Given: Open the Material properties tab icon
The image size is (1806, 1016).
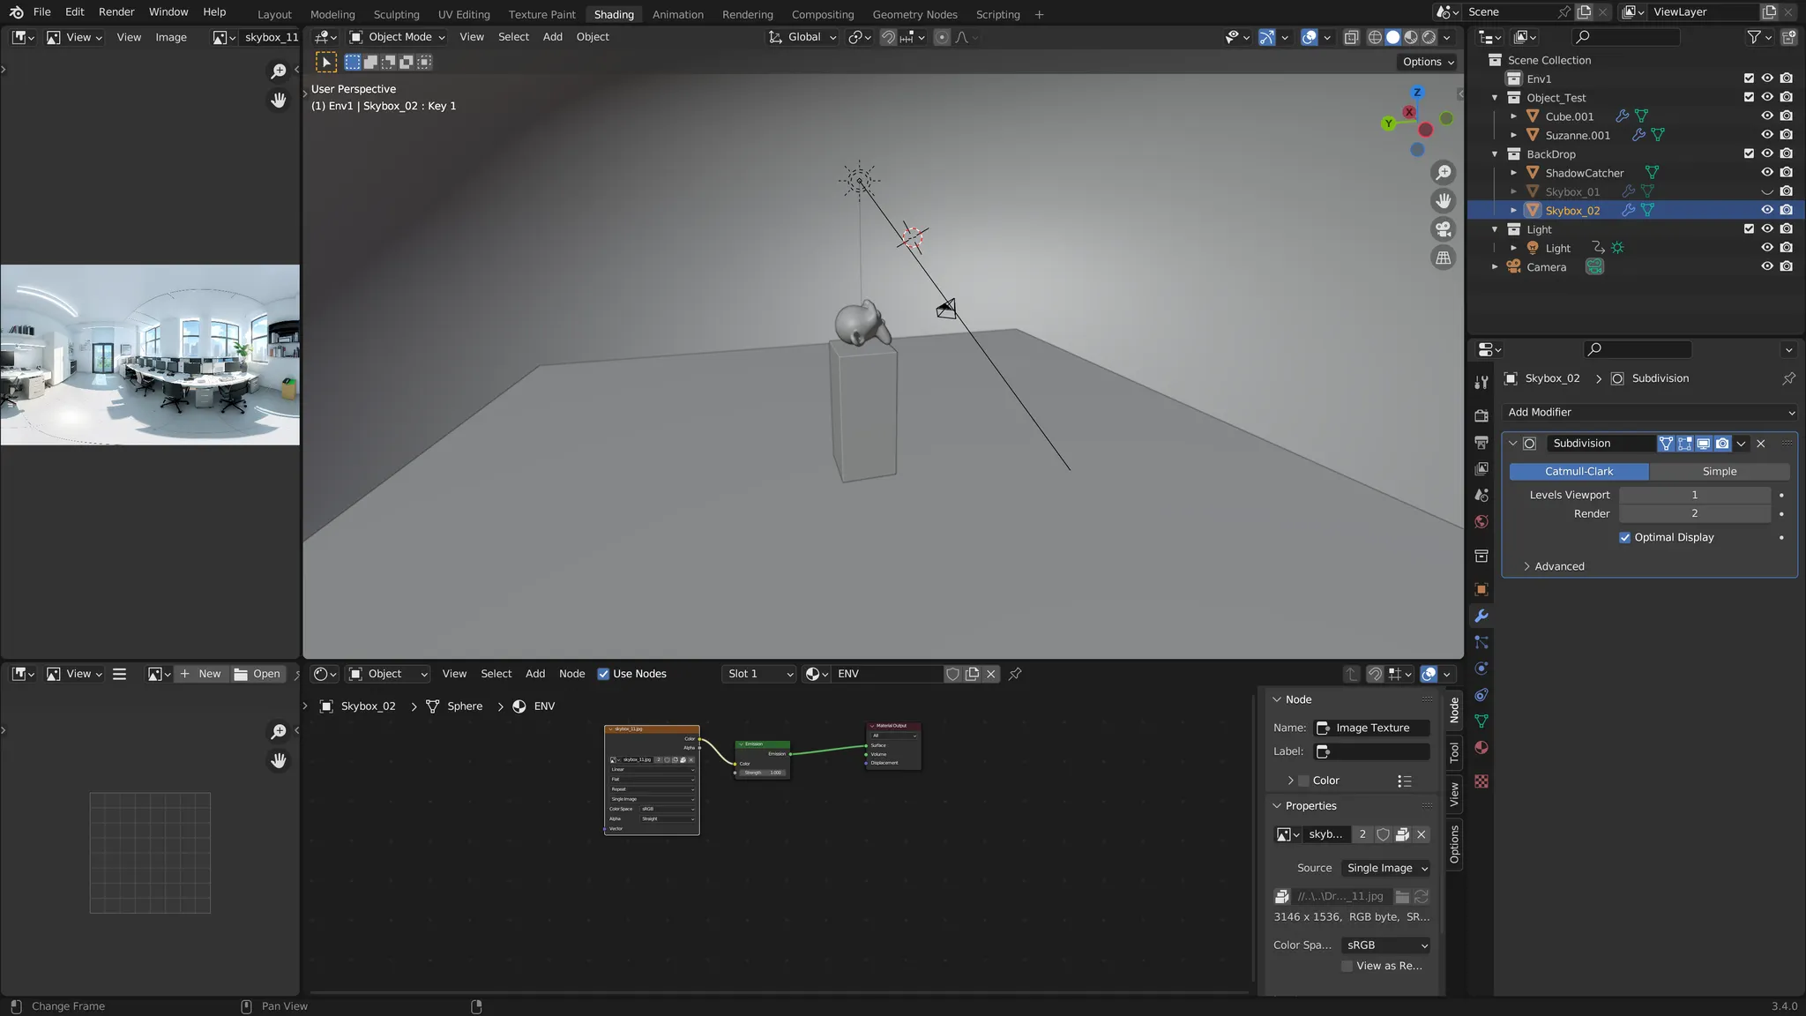Looking at the screenshot, I should click(1481, 748).
